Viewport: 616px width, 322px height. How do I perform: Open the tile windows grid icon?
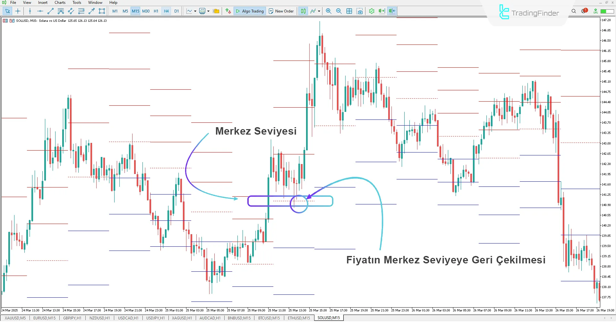[x=349, y=11]
